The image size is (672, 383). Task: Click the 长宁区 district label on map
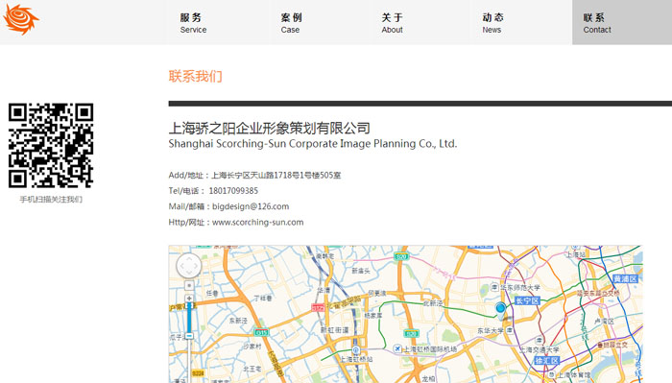point(527,300)
